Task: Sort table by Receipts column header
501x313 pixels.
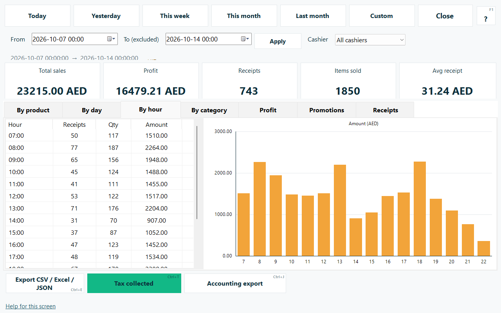Action: click(74, 125)
